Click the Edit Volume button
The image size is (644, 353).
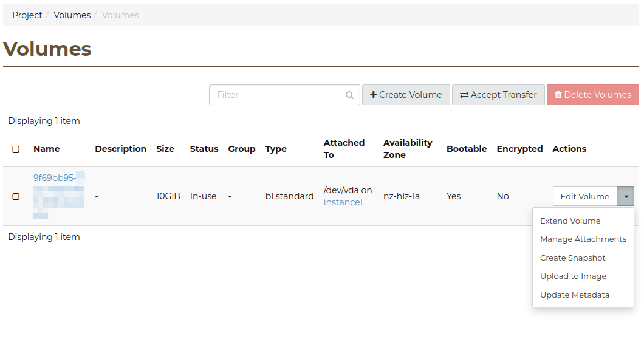click(x=584, y=196)
